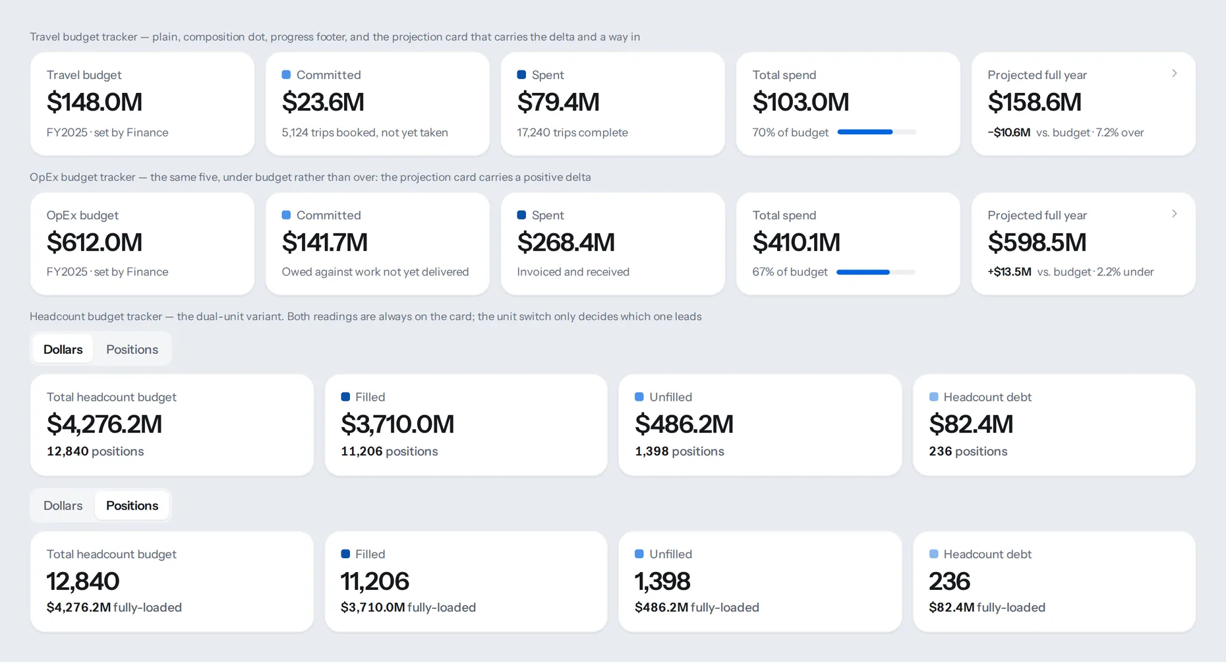The height and width of the screenshot is (663, 1226).
Task: Open the Total spend $410.1M card
Action: point(848,244)
